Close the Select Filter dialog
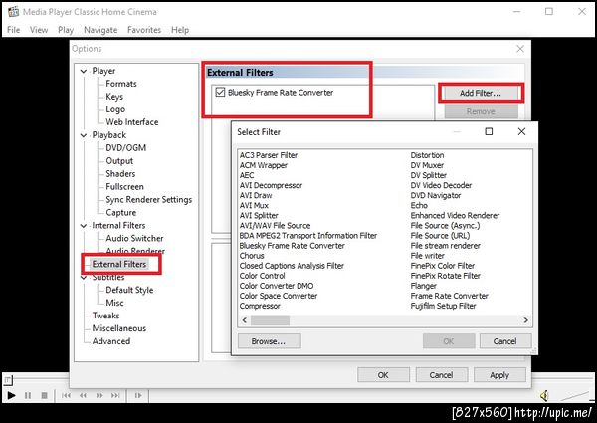597x423 pixels. pyautogui.click(x=521, y=131)
